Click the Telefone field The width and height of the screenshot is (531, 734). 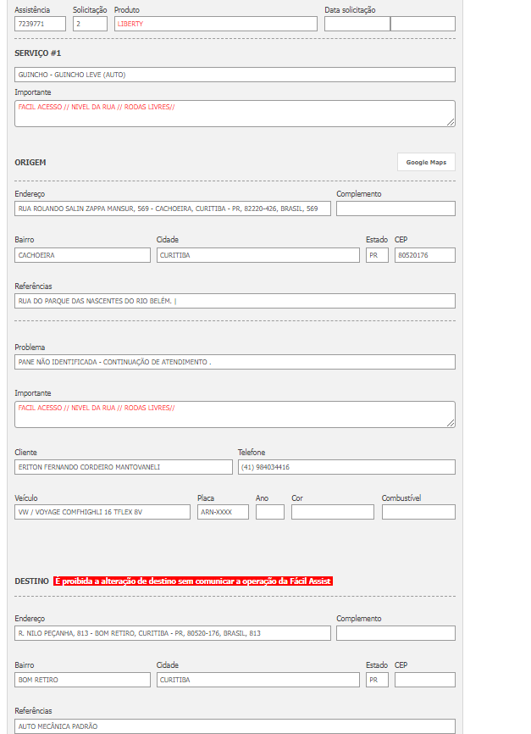(x=346, y=467)
